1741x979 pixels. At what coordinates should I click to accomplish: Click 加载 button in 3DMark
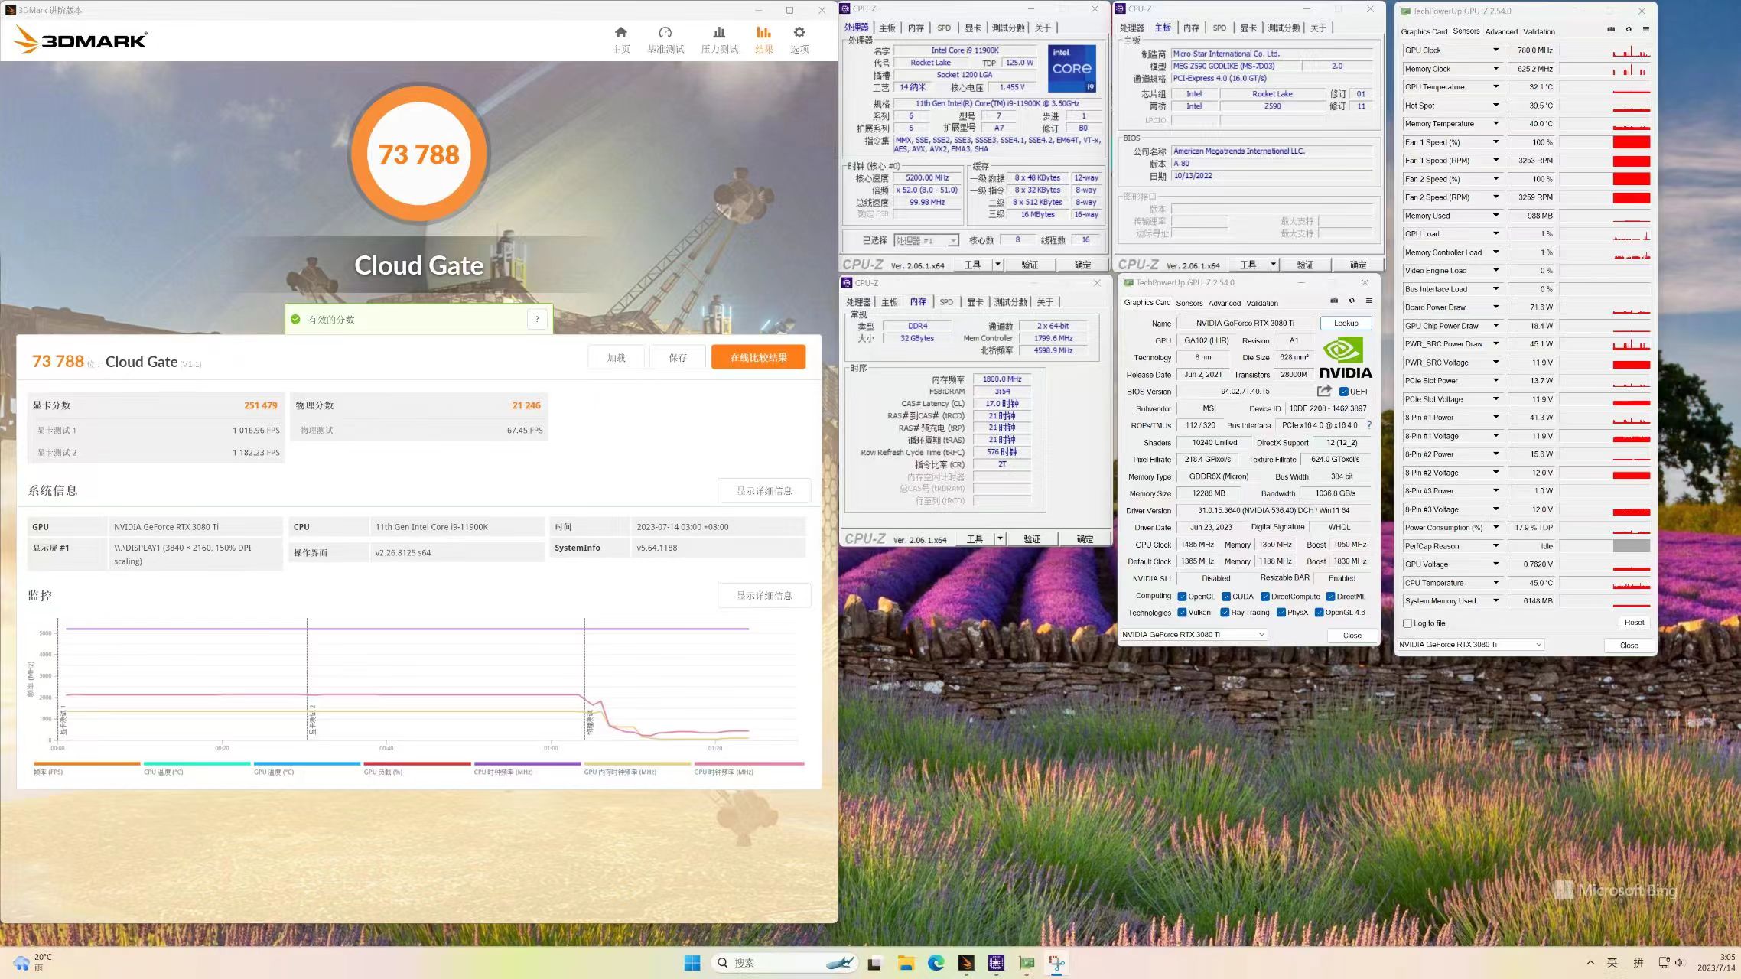pos(617,357)
